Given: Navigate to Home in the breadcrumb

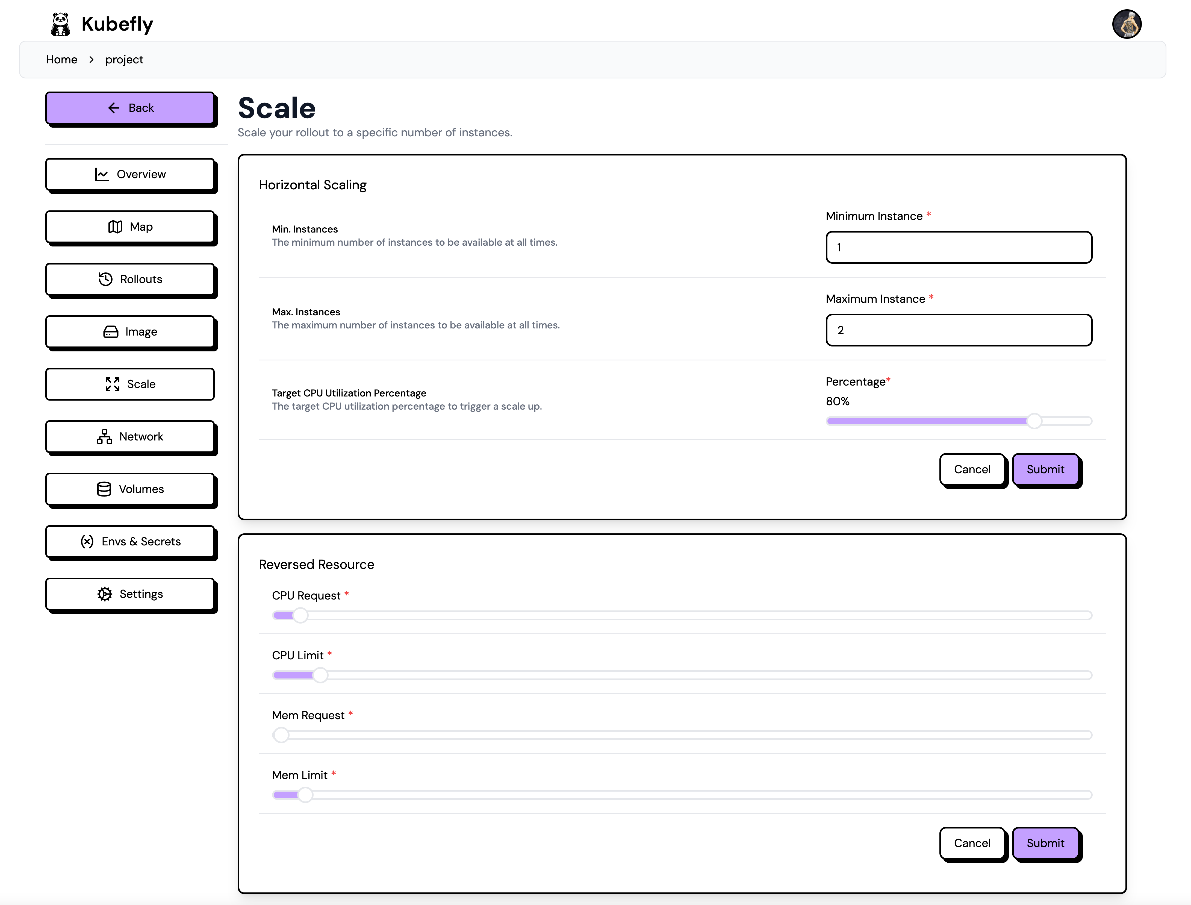Looking at the screenshot, I should (61, 59).
